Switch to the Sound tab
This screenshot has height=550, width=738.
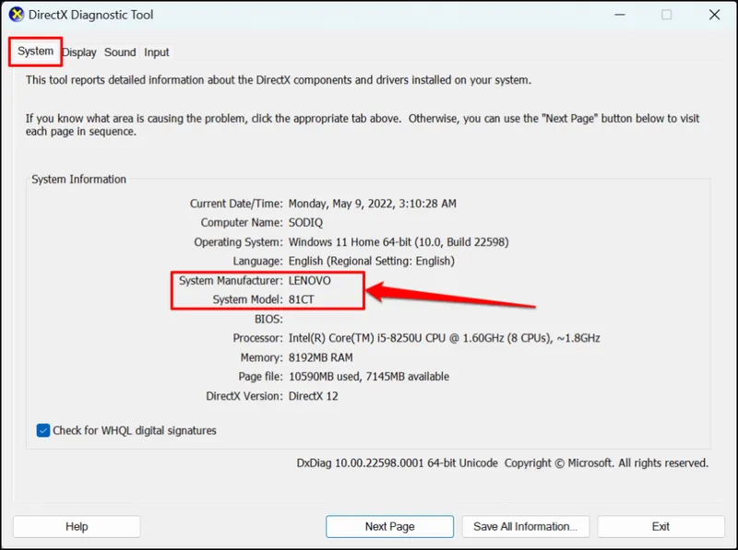pos(120,53)
